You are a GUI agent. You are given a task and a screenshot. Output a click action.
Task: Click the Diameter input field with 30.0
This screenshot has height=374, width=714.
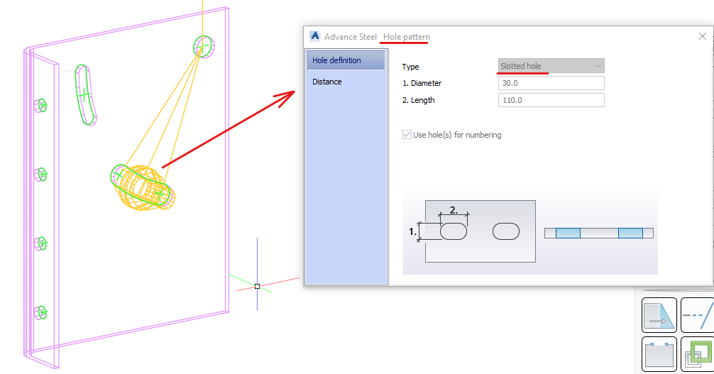tap(551, 83)
